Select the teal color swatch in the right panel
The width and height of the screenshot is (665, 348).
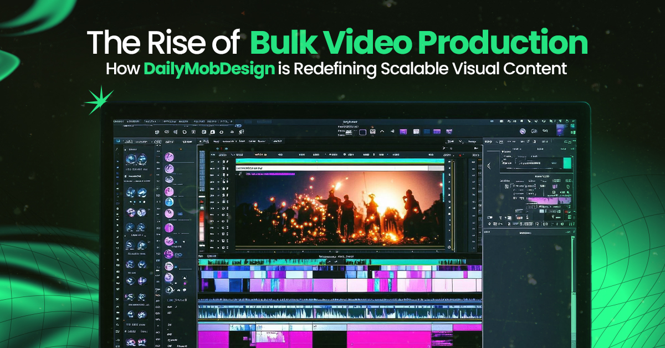pos(567,162)
